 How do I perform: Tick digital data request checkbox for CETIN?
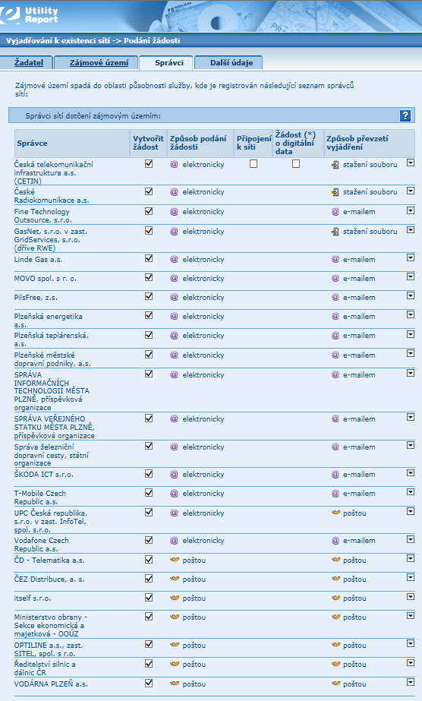click(x=295, y=164)
